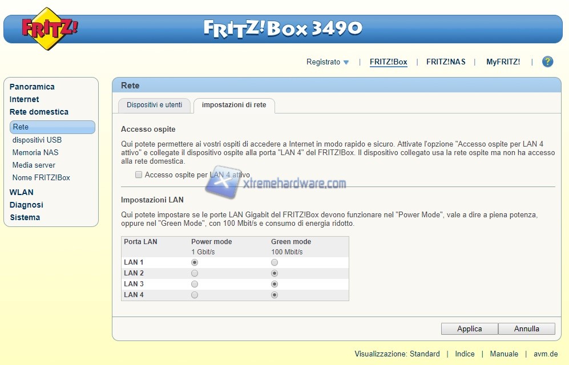Open help via the question mark icon

coord(547,62)
